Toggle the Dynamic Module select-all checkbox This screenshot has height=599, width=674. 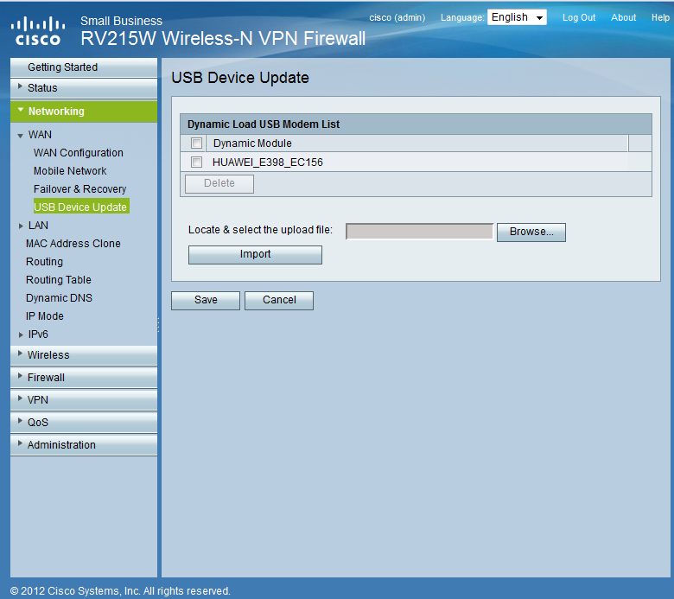pyautogui.click(x=196, y=143)
